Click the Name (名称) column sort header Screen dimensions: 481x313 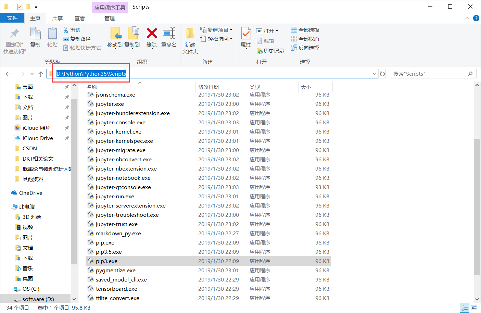tap(92, 87)
